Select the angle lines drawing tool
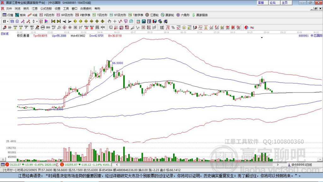This screenshot has width=323, height=182. 132,27
